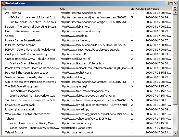Click URL http://www.google.pl/
Screen dimensions: 179x137
pos(74,36)
